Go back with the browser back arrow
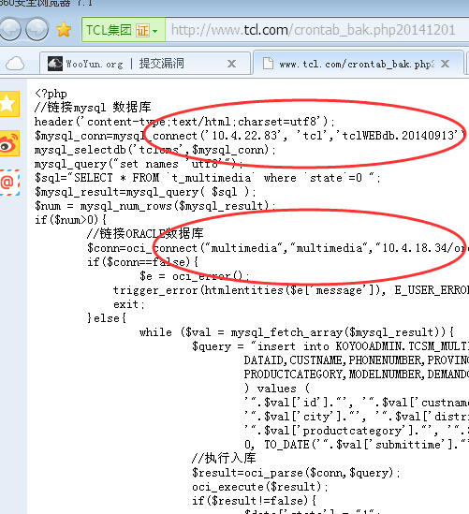The image size is (469, 514). tap(10, 30)
